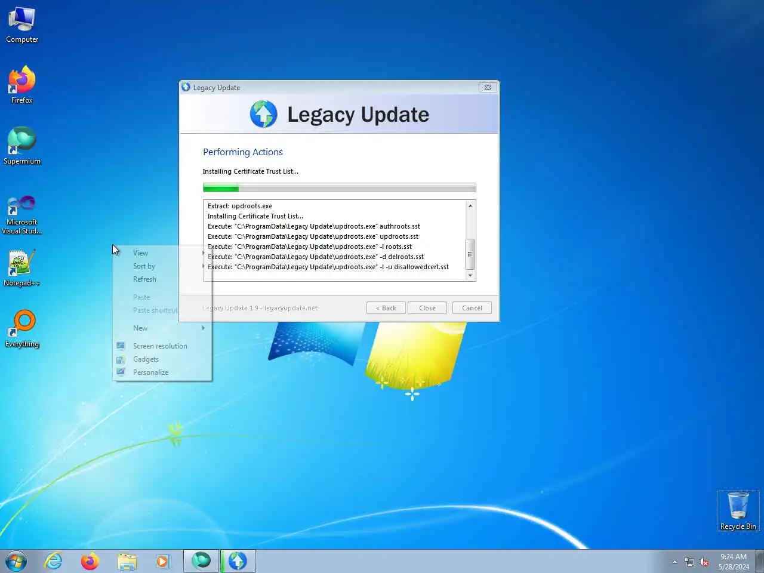Viewport: 764px width, 573px height.
Task: Click the Gadgets menu icon
Action: [x=121, y=359]
